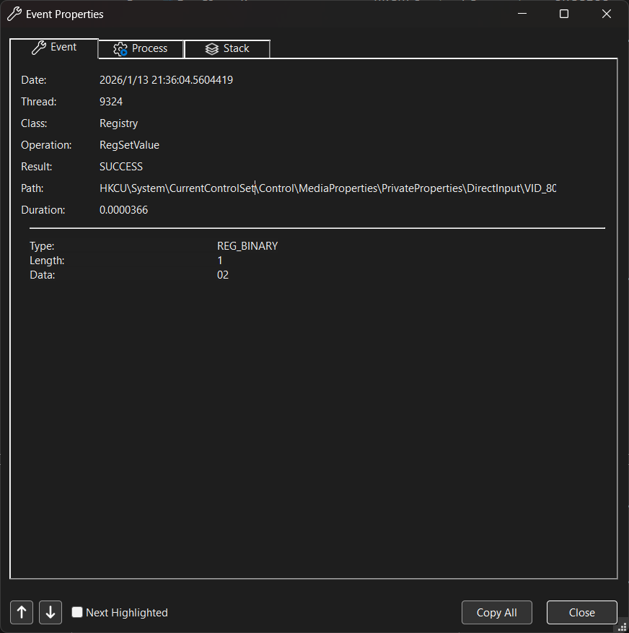Click the Date value 2026/1/13 field
The height and width of the screenshot is (633, 629).
point(166,80)
